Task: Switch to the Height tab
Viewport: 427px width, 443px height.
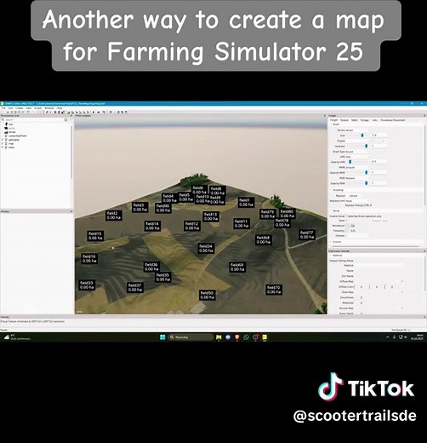Action: [x=334, y=120]
